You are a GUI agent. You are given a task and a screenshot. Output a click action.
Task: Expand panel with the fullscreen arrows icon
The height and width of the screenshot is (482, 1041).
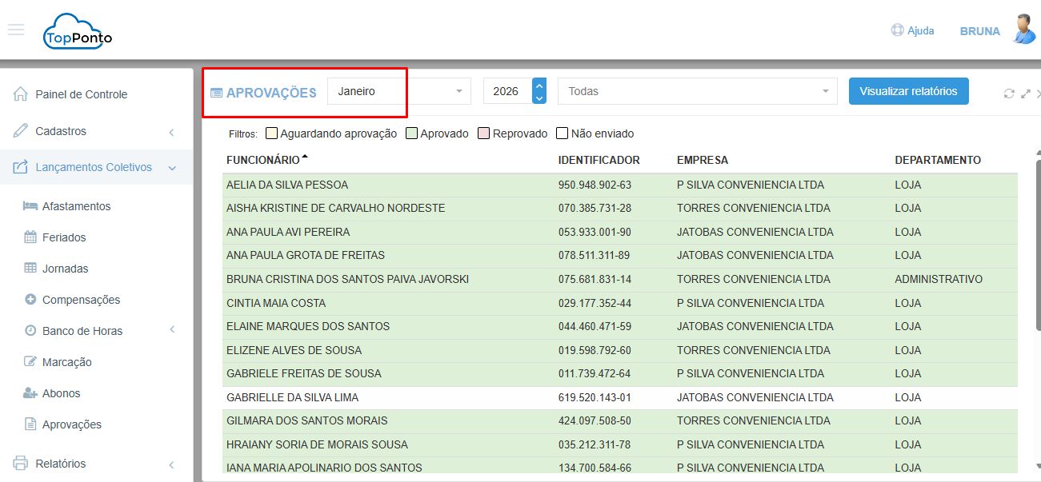1025,94
